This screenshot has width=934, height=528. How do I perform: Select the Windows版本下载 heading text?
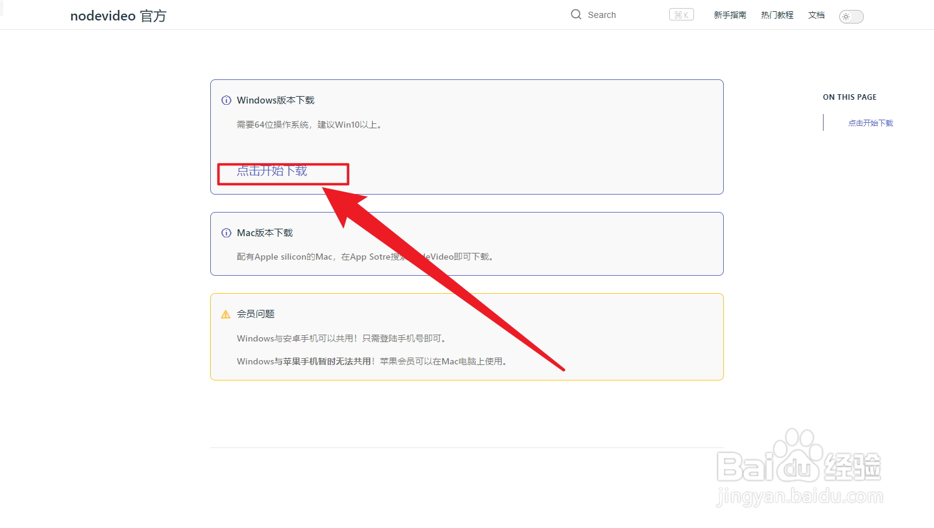point(276,100)
